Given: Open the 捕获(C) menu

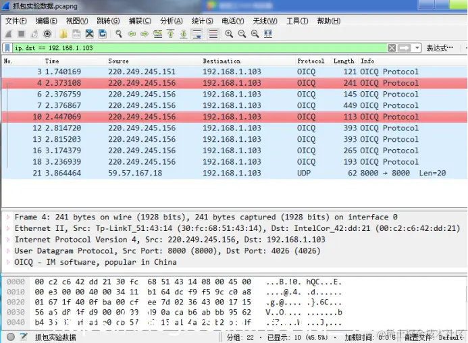Looking at the screenshot, I should (x=140, y=21).
